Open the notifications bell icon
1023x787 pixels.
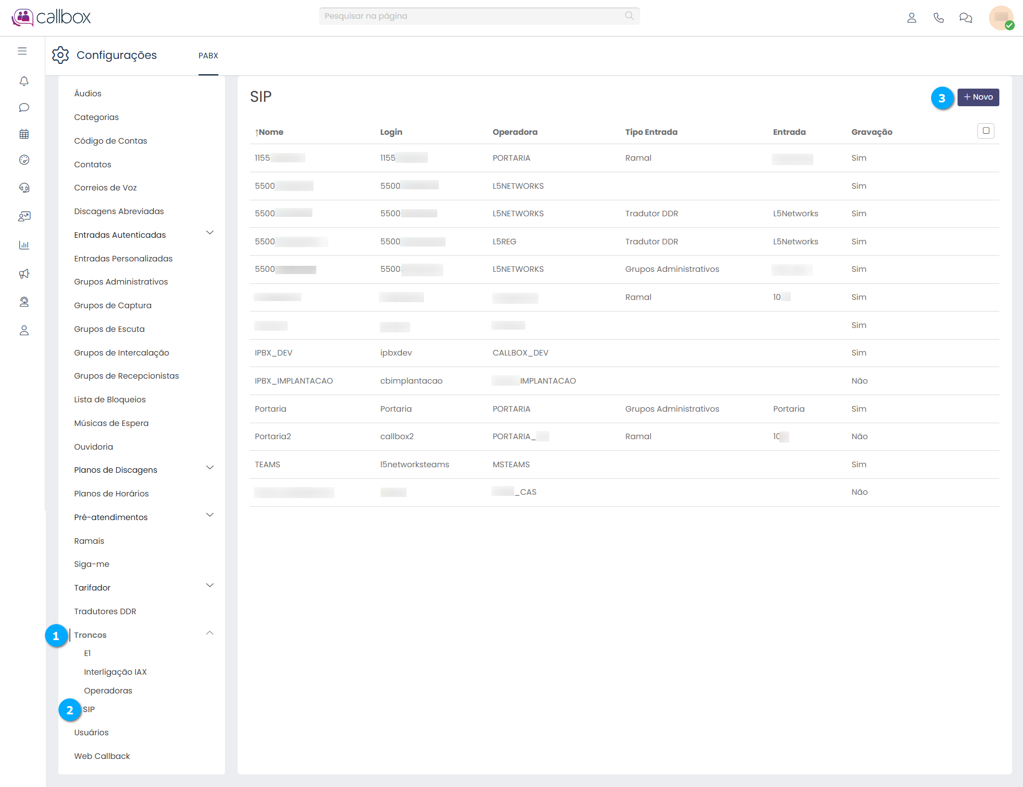tap(24, 81)
